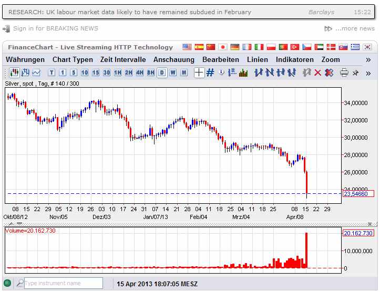Select the monthly (M) interval button
This screenshot has width=380, height=292.
pos(184,72)
